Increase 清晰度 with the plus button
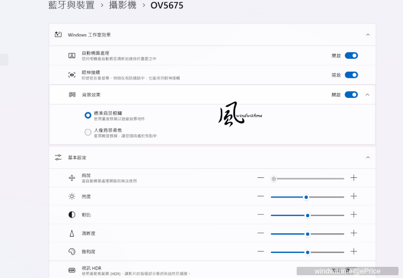The width and height of the screenshot is (403, 278). pyautogui.click(x=353, y=233)
